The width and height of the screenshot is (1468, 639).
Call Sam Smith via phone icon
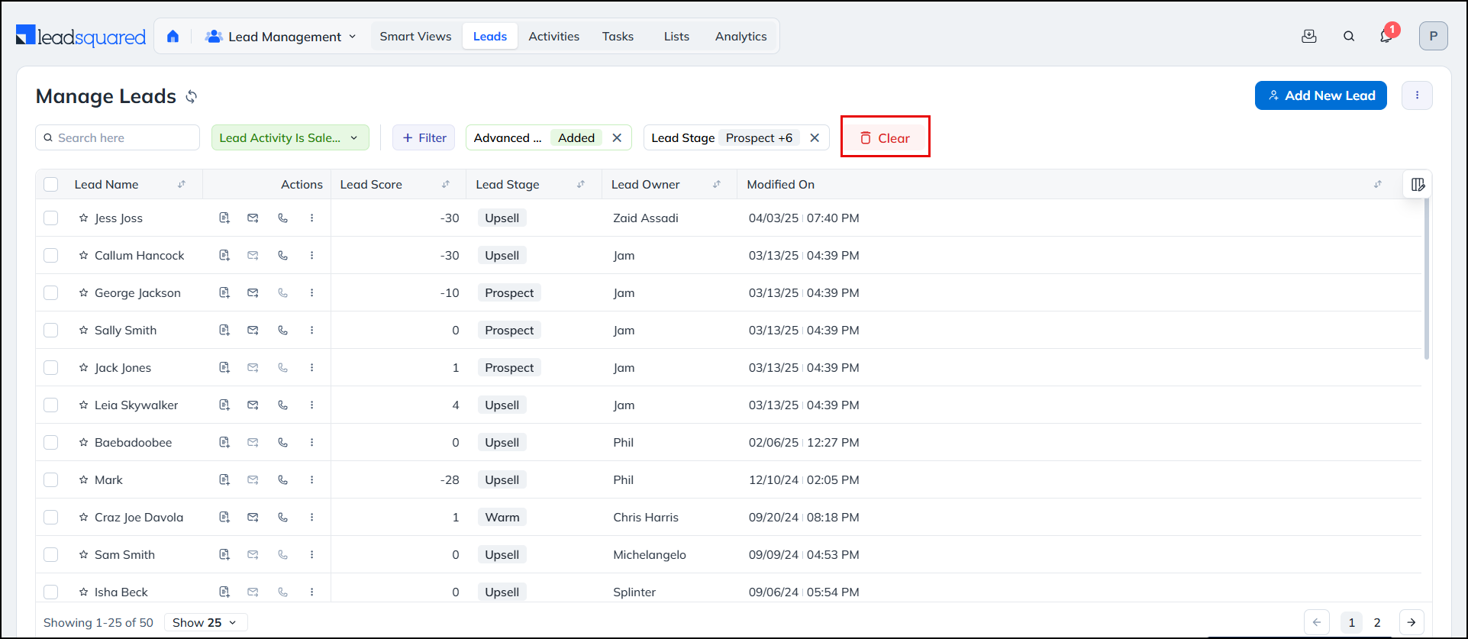click(x=282, y=555)
